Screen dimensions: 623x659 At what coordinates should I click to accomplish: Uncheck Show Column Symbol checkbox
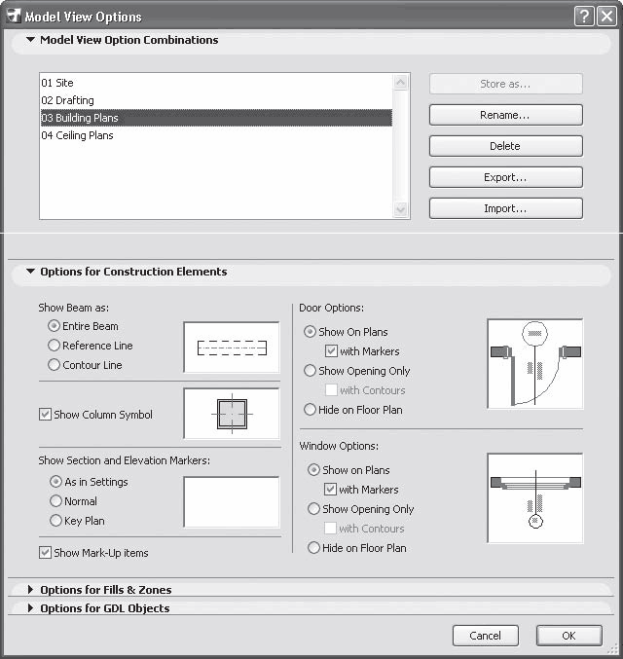(45, 415)
